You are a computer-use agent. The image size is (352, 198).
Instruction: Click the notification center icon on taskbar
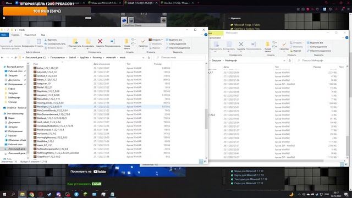tap(346, 194)
